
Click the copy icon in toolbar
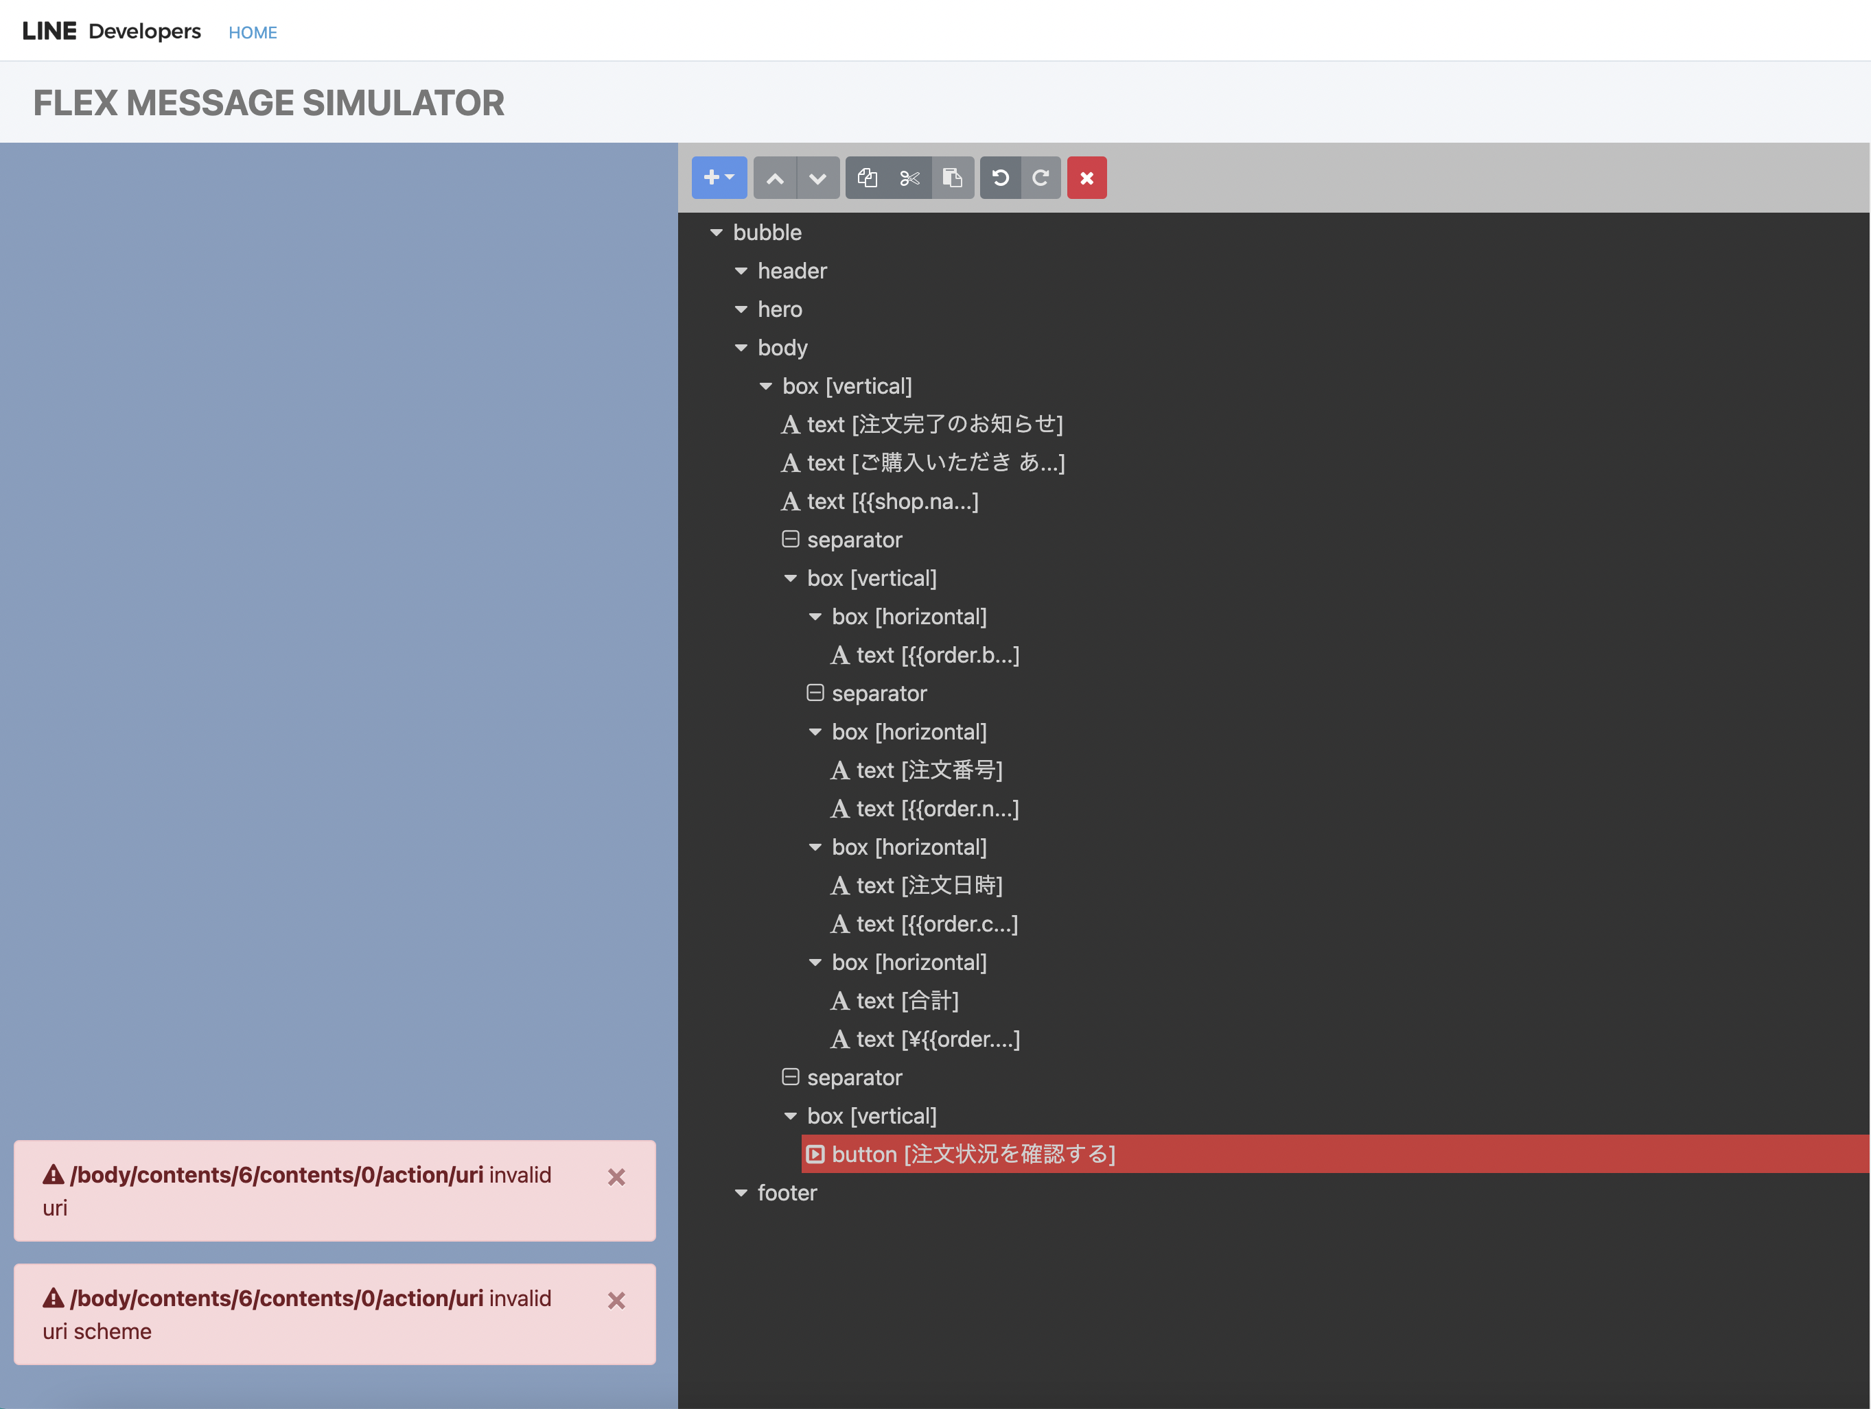tap(867, 178)
